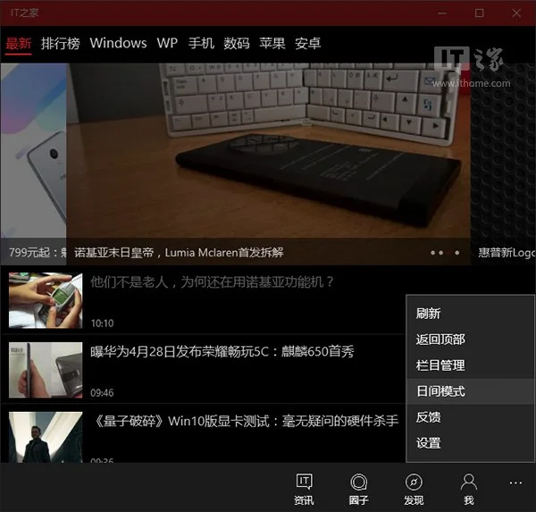
Task: Maximize the IT之家 window
Action: (x=479, y=13)
